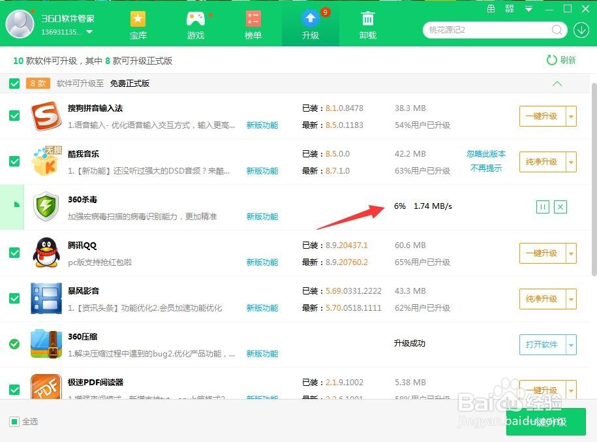Open 新版功能 link for 360压缩
This screenshot has height=442, width=597.
[x=262, y=354]
